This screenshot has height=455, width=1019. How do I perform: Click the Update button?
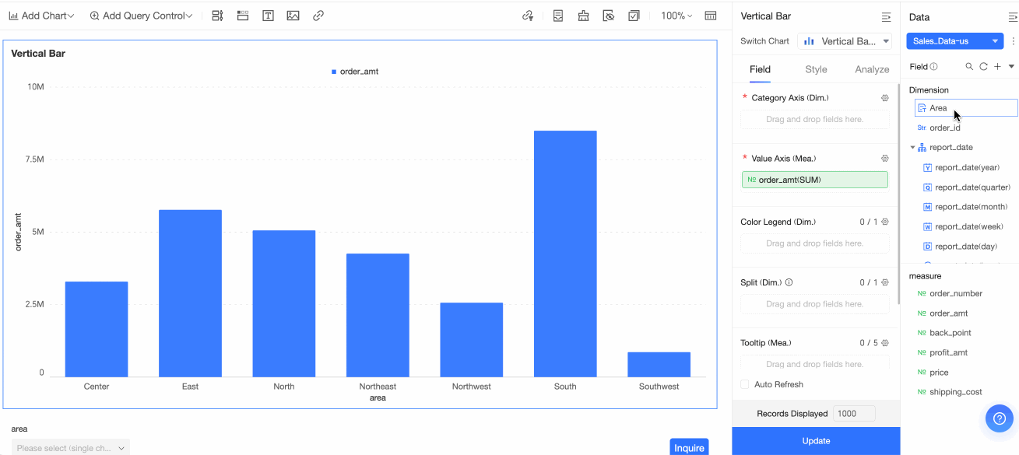tap(816, 441)
